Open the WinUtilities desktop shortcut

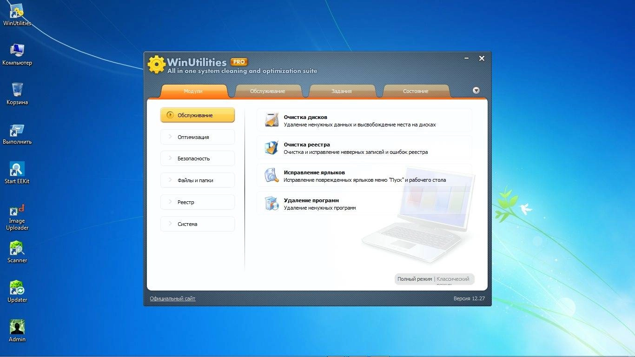coord(17,15)
